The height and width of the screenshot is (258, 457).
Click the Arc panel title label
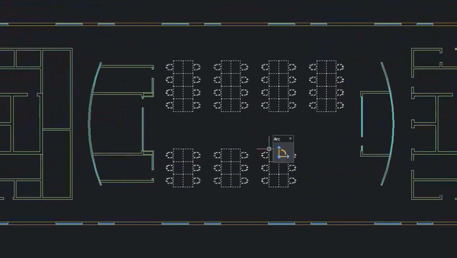pos(277,139)
